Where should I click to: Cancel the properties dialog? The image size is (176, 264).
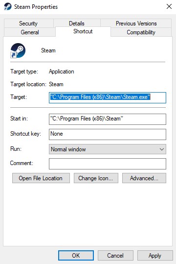tap(115, 255)
